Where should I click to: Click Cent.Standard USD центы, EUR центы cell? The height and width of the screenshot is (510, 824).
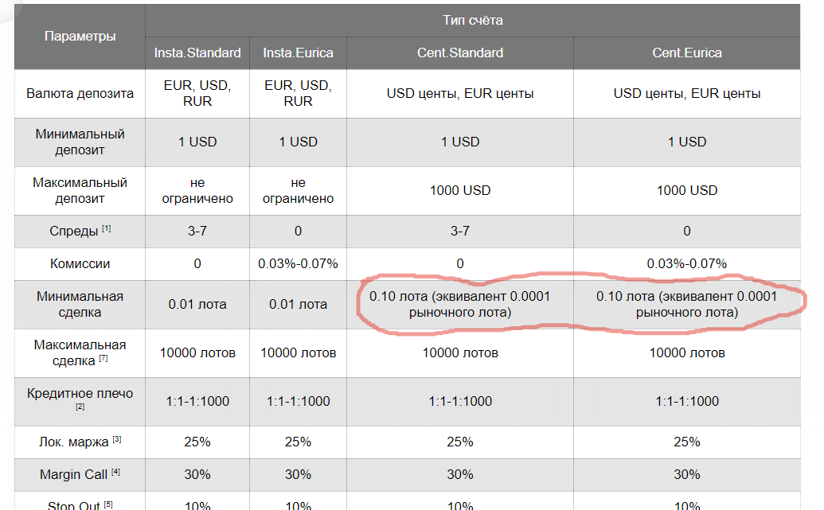[460, 94]
